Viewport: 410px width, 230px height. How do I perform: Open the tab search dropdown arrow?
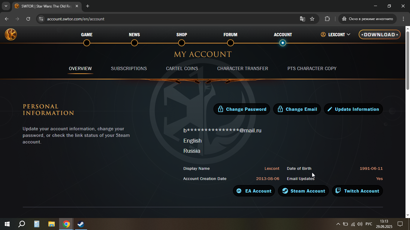(6, 6)
